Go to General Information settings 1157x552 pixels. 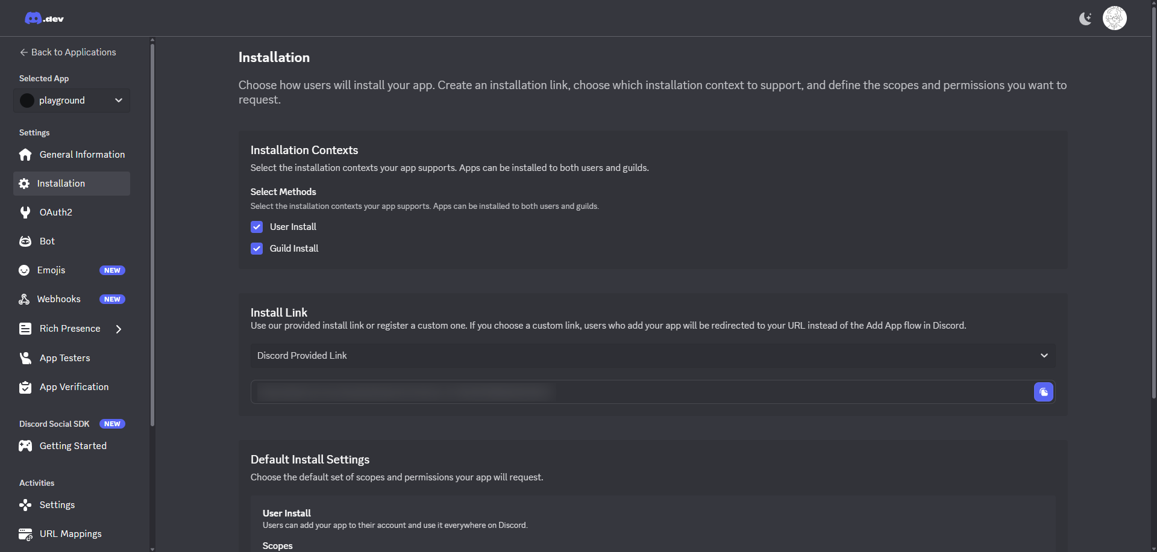pos(82,155)
